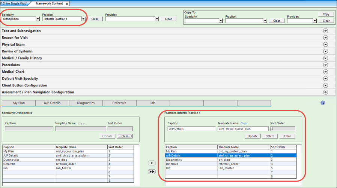Click Update in the Practice panel
Image resolution: width=337 pixels, height=188 pixels.
pyautogui.click(x=253, y=136)
